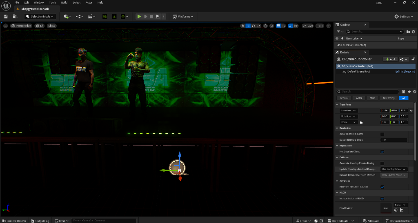The width and height of the screenshot is (418, 223).
Task: Uncheck the Include Actor in HLOD checkbox
Action: pyautogui.click(x=382, y=199)
